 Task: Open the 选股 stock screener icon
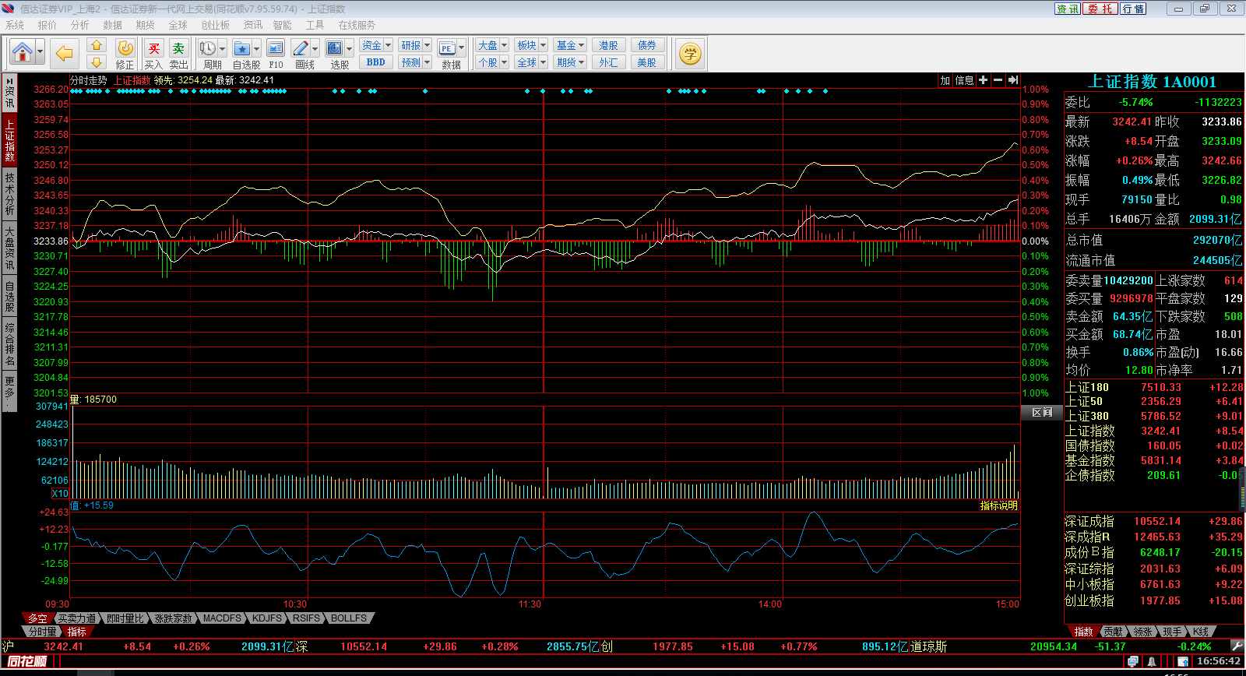click(x=335, y=48)
